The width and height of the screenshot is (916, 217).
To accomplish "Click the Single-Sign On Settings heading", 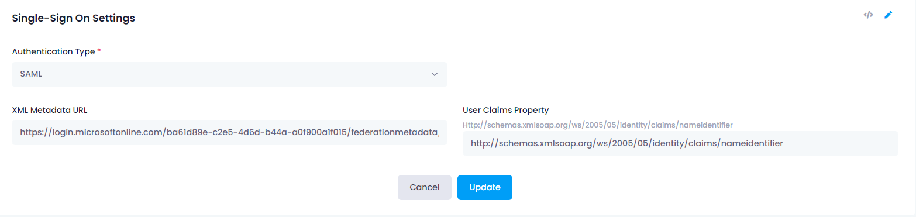I will tap(74, 18).
